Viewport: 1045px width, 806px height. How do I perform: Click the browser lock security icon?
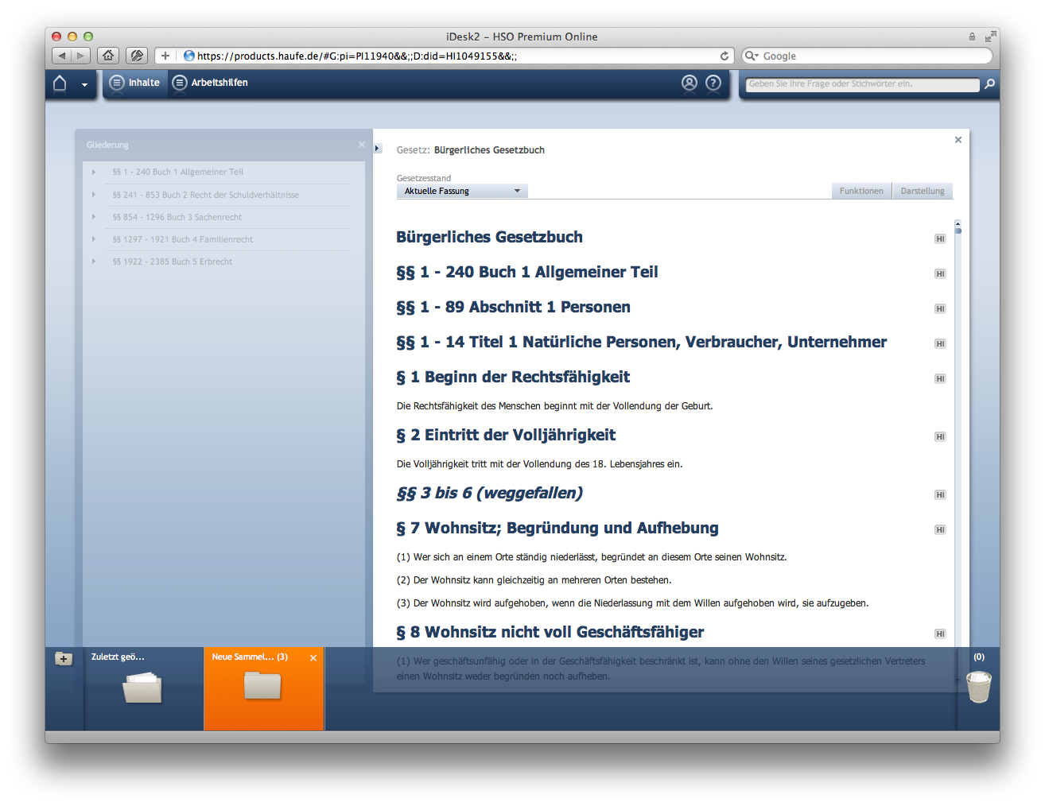point(972,37)
